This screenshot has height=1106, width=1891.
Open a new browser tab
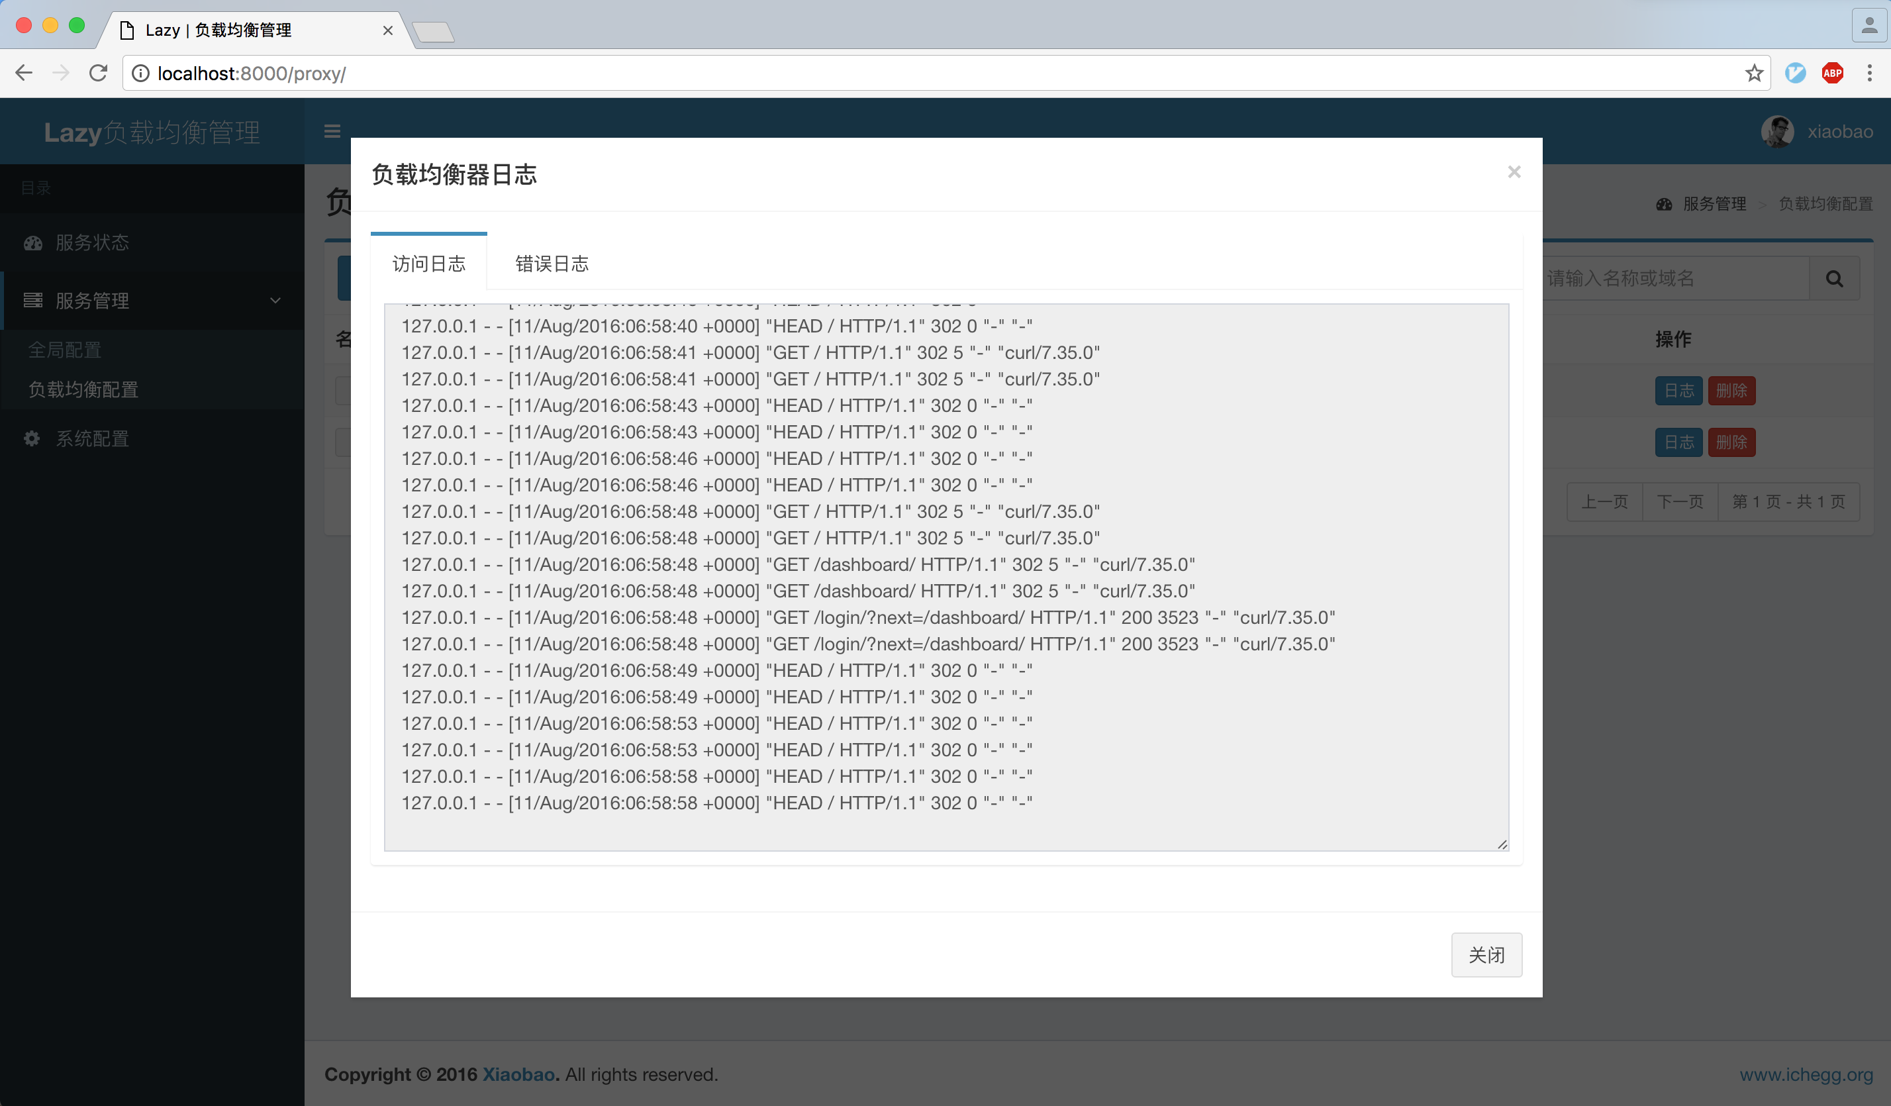pyautogui.click(x=433, y=32)
